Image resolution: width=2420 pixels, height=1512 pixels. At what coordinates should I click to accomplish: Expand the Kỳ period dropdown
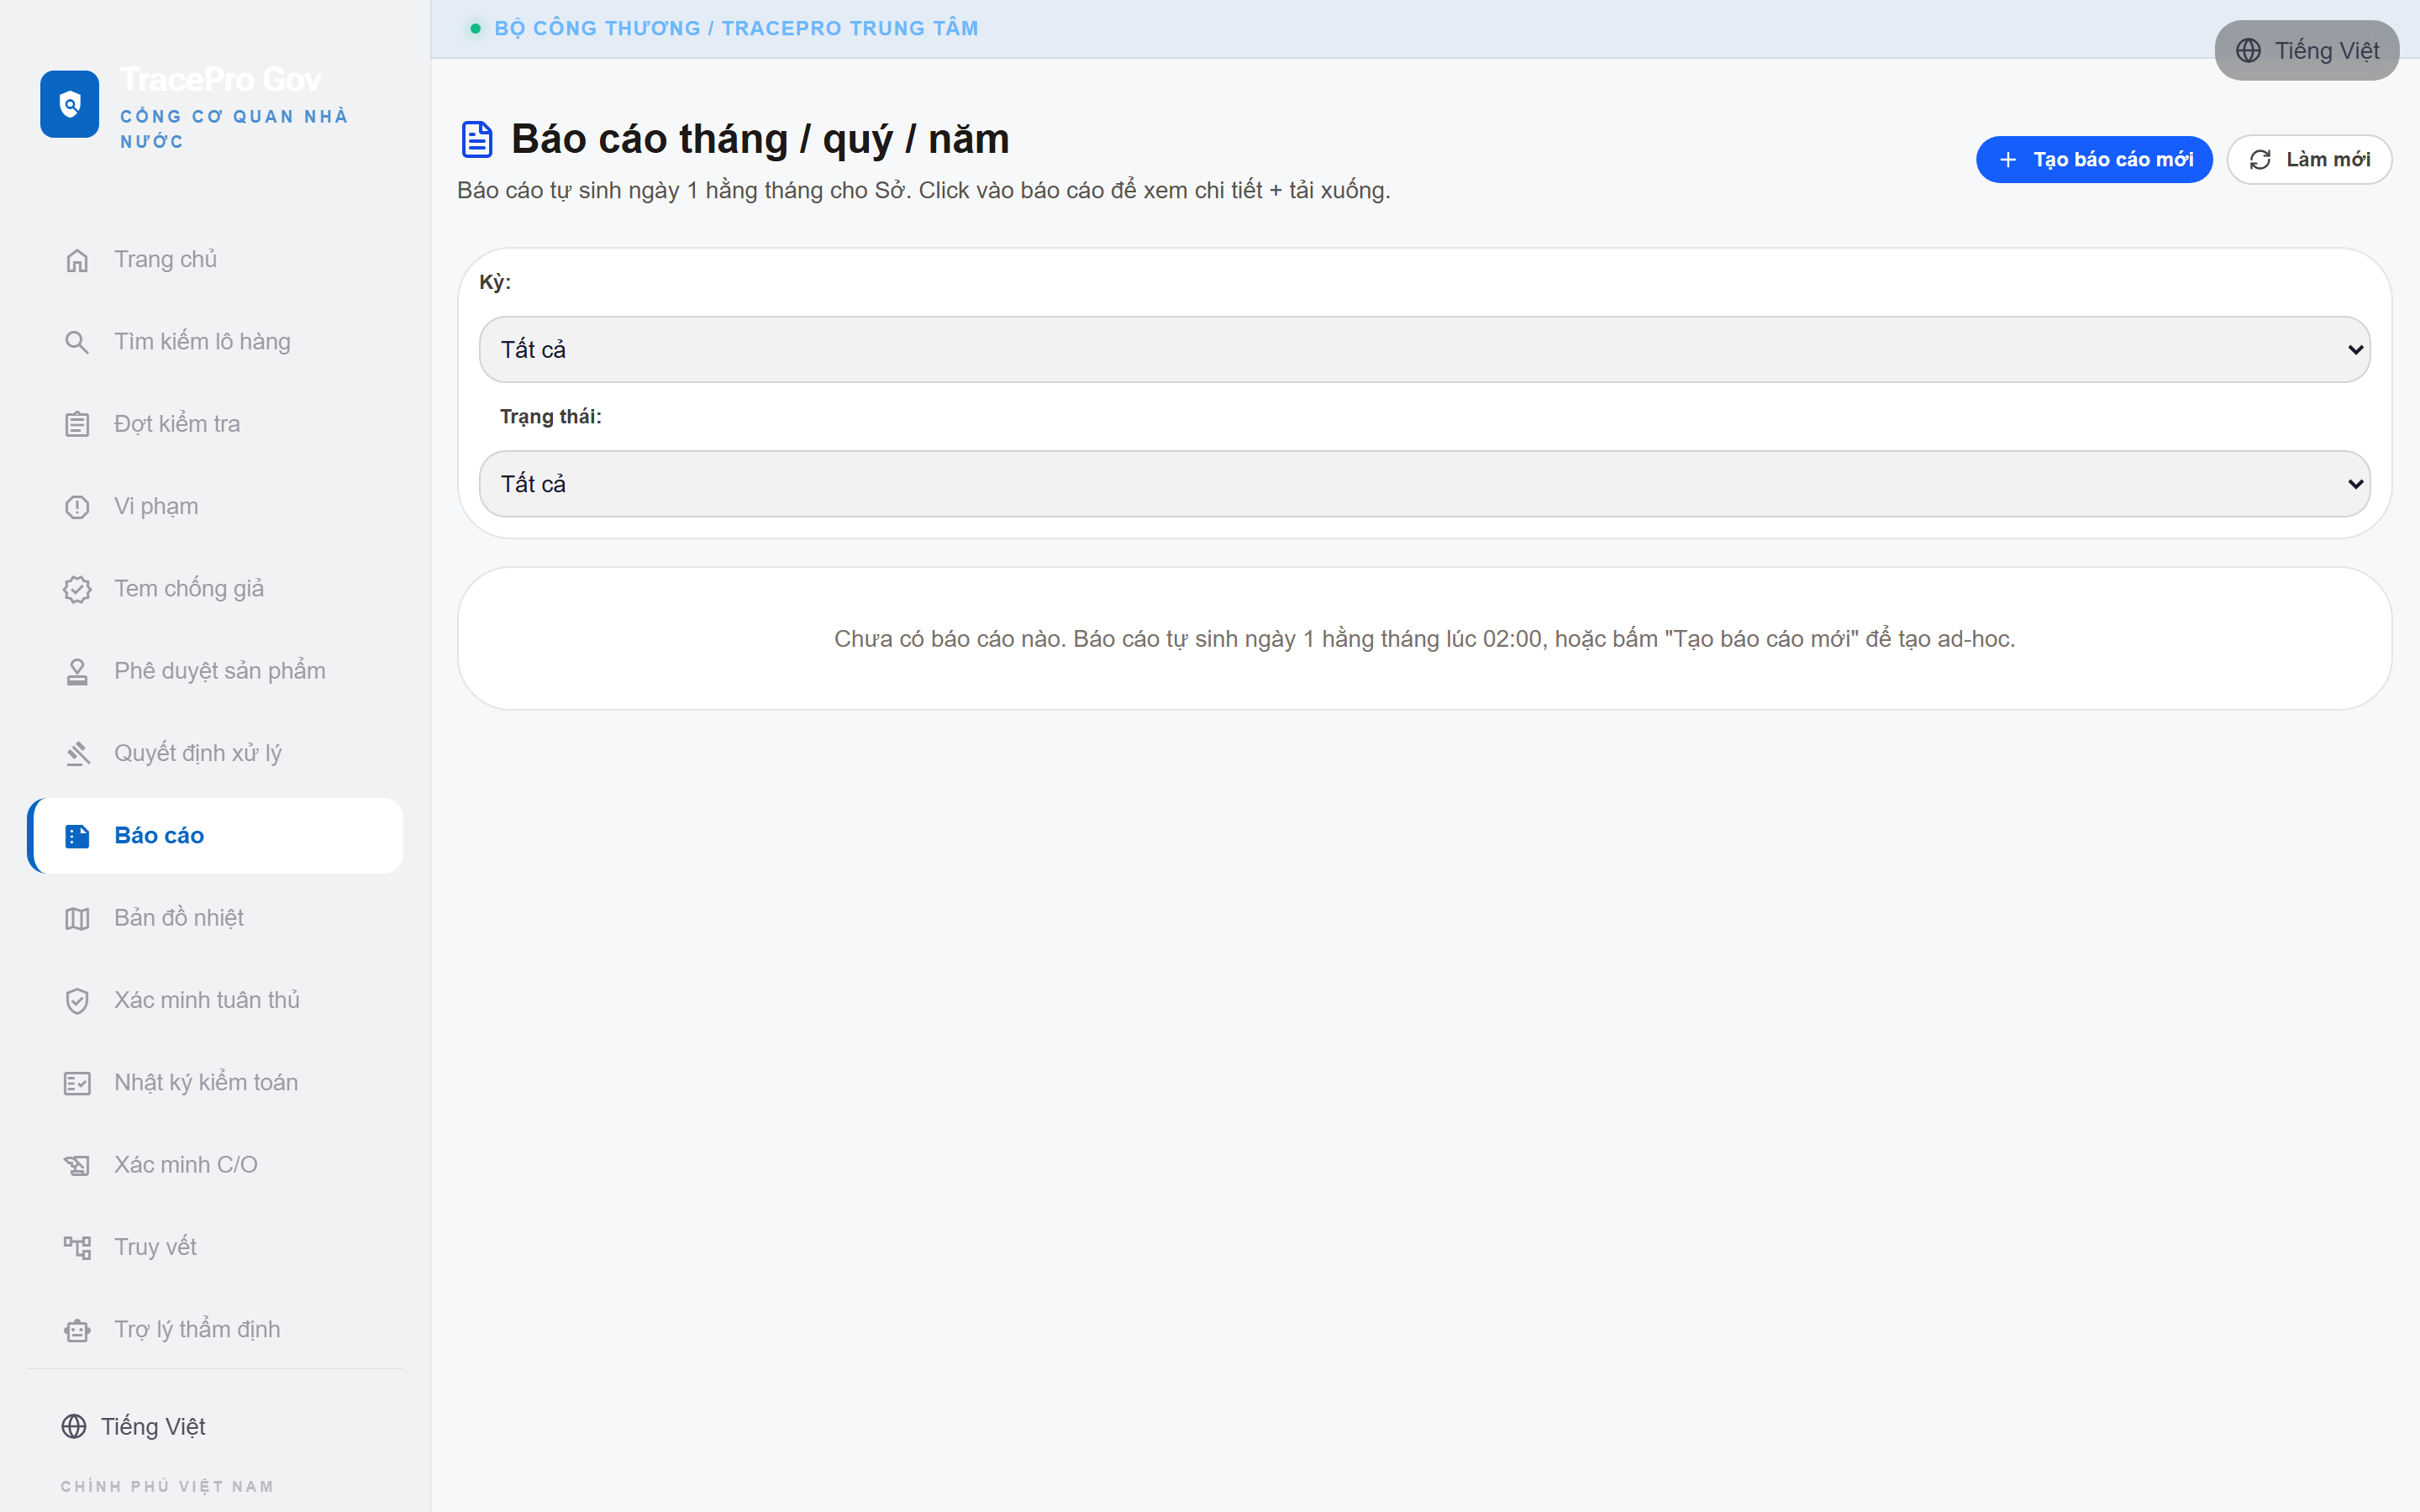[x=1424, y=349]
